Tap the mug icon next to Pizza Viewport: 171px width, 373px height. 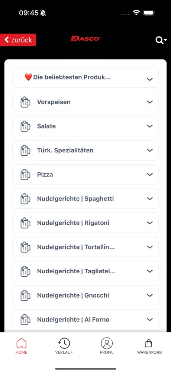point(25,175)
